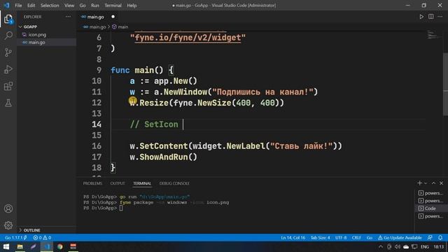This screenshot has width=448, height=252.
Task: Open Chrome from the taskbar
Action: [x=59, y=246]
